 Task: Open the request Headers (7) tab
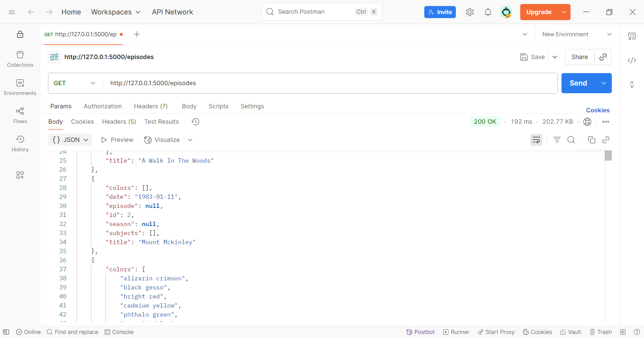pyautogui.click(x=151, y=106)
